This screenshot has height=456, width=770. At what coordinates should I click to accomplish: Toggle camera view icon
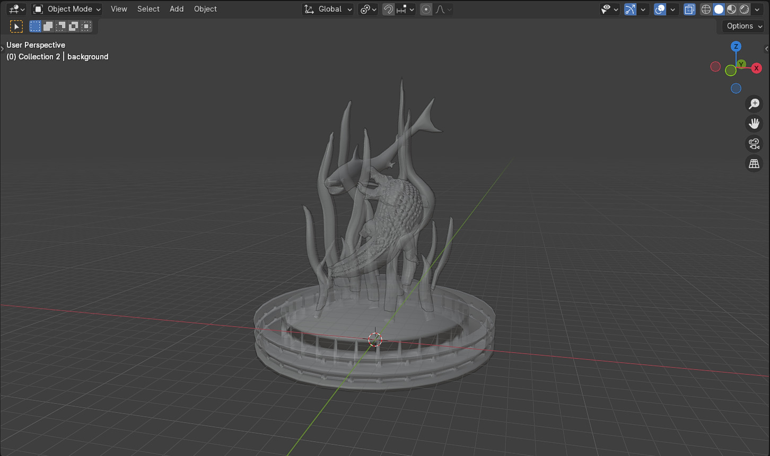point(754,144)
